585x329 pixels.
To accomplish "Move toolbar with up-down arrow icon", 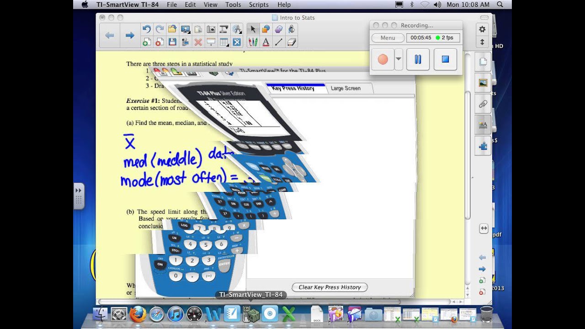I will tap(482, 42).
